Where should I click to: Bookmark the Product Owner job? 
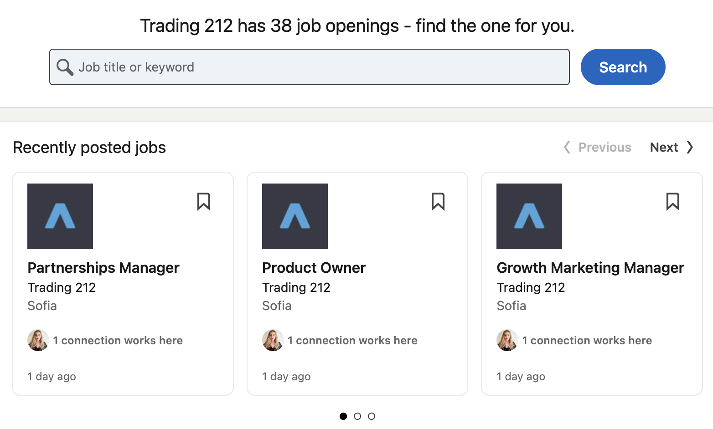click(x=438, y=201)
